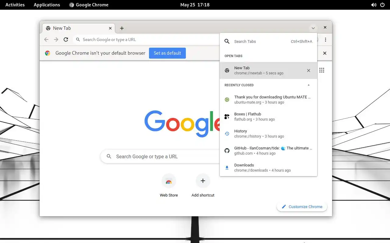Reopen Boxes | Flathub closed tab
390x243 pixels.
tap(268, 117)
